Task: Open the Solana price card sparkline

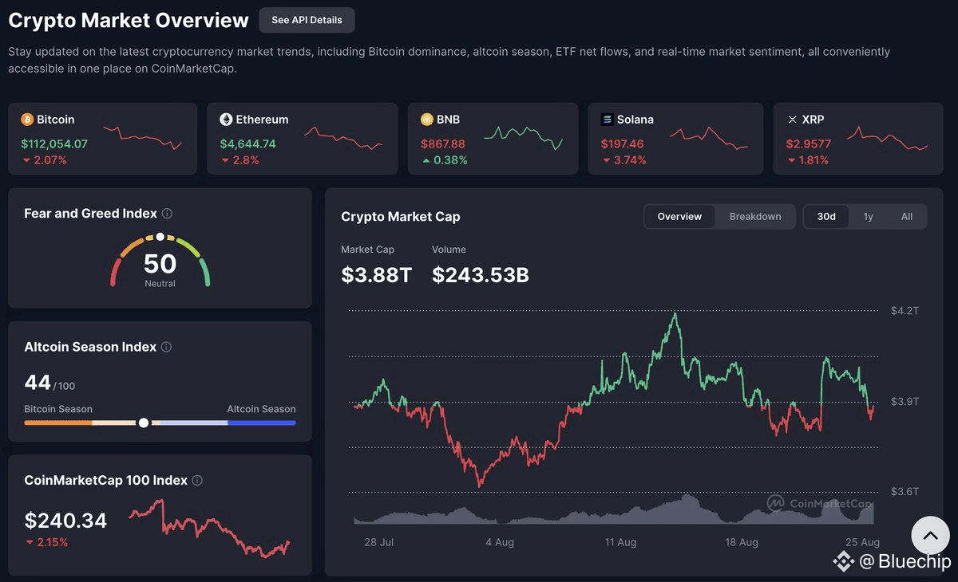Action: [x=709, y=138]
